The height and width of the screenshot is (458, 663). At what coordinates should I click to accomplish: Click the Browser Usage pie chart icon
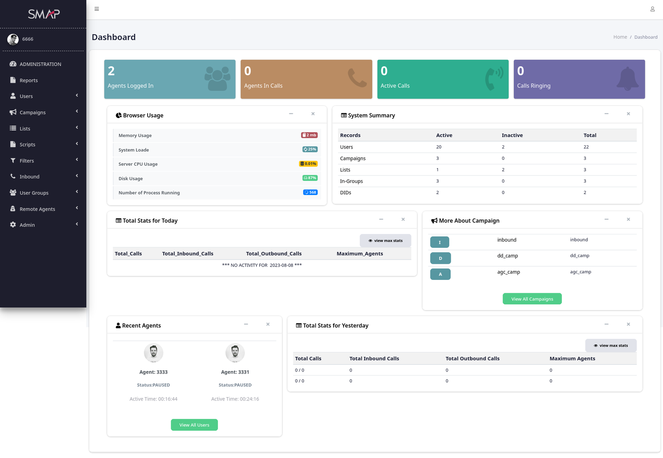pyautogui.click(x=119, y=115)
